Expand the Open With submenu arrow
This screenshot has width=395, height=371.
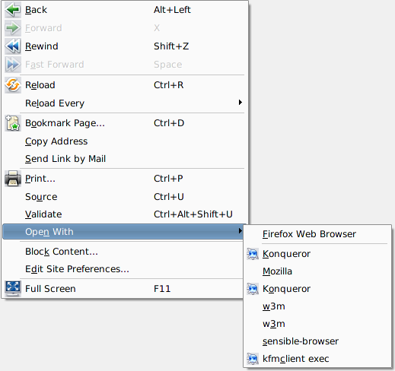pyautogui.click(x=240, y=231)
